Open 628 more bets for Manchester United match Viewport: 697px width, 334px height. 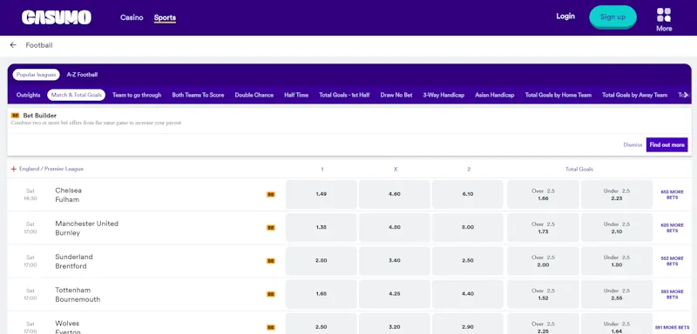tap(672, 228)
